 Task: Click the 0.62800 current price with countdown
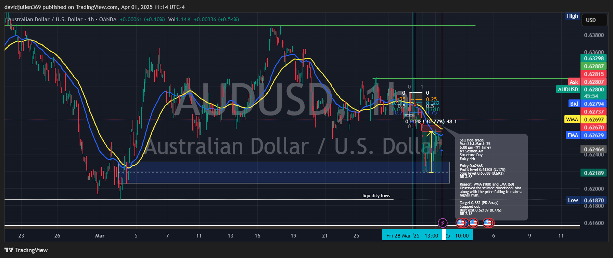594,92
